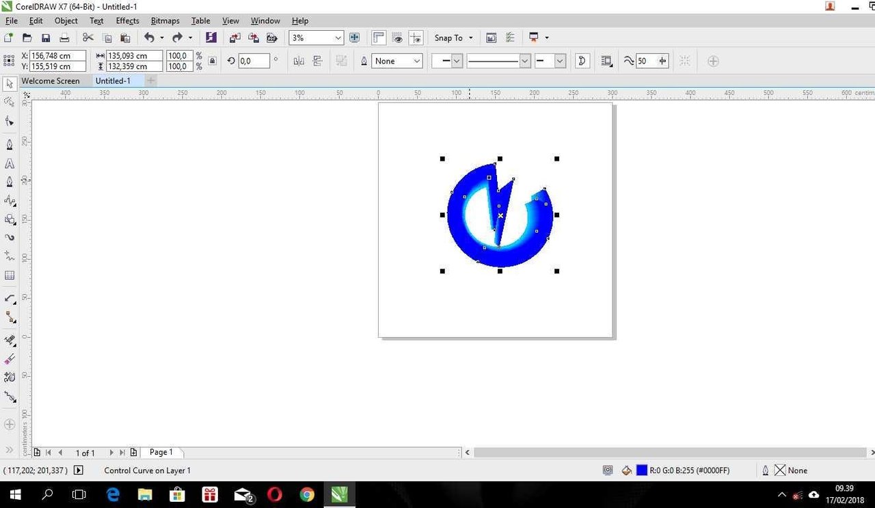
Task: Open a file using the folder icon
Action: [x=27, y=38]
